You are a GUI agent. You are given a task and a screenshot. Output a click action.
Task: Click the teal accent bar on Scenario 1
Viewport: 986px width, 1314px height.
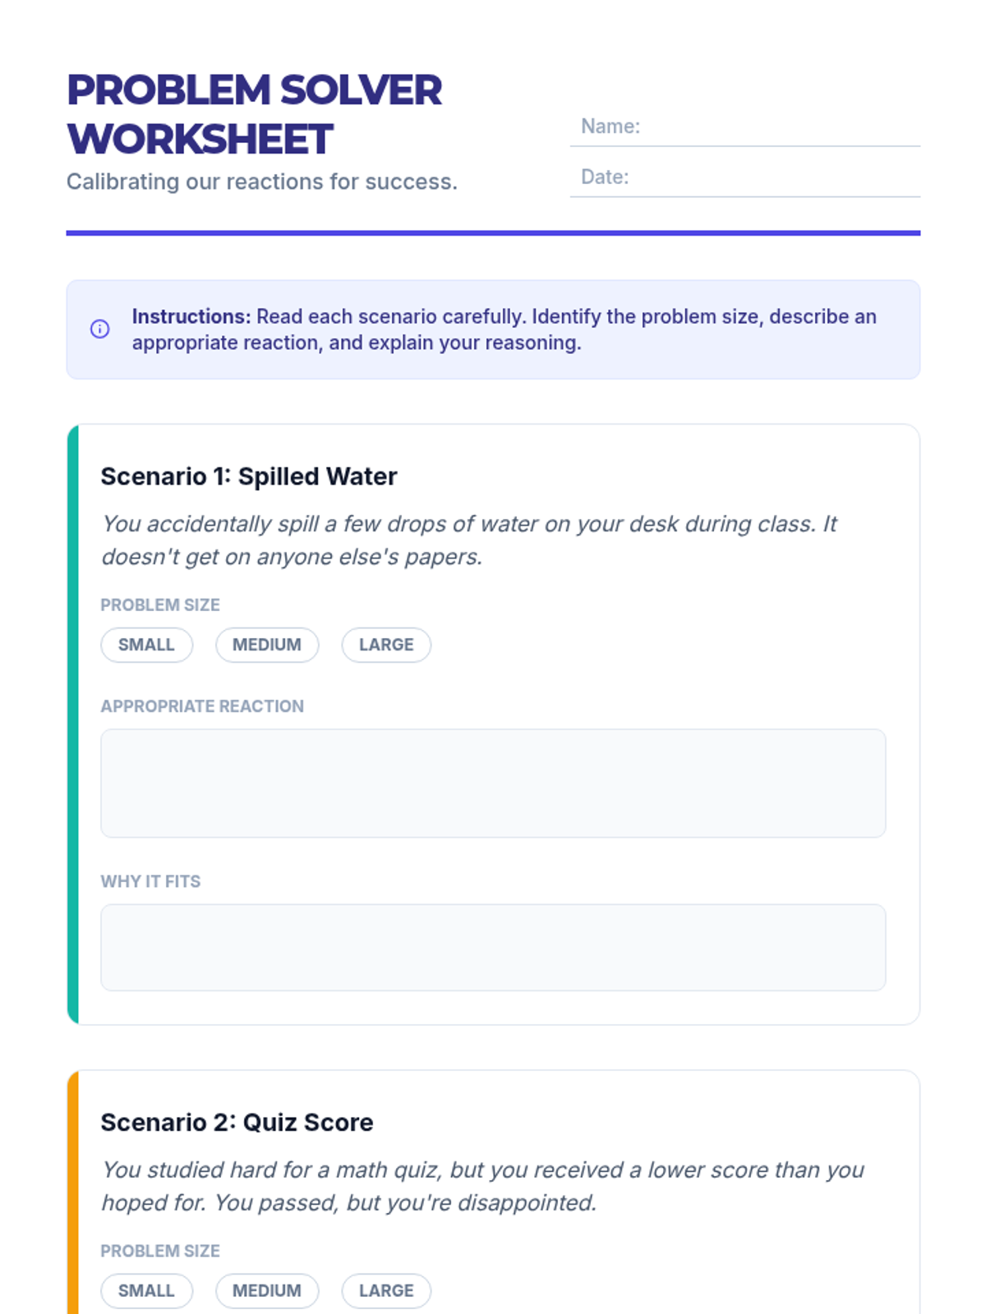73,724
